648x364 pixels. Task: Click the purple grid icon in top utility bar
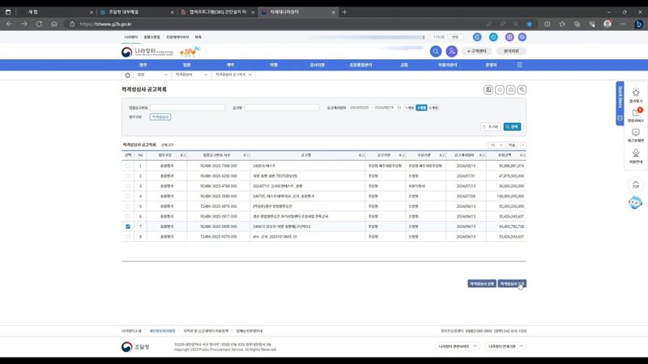(509, 37)
